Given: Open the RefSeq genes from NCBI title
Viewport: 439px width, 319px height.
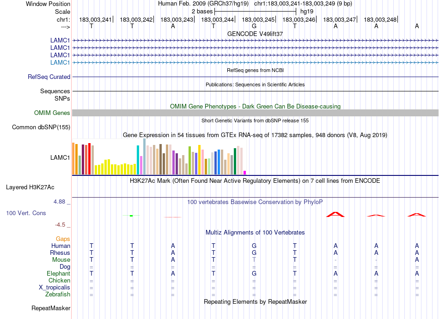Looking at the screenshot, I should click(x=255, y=70).
